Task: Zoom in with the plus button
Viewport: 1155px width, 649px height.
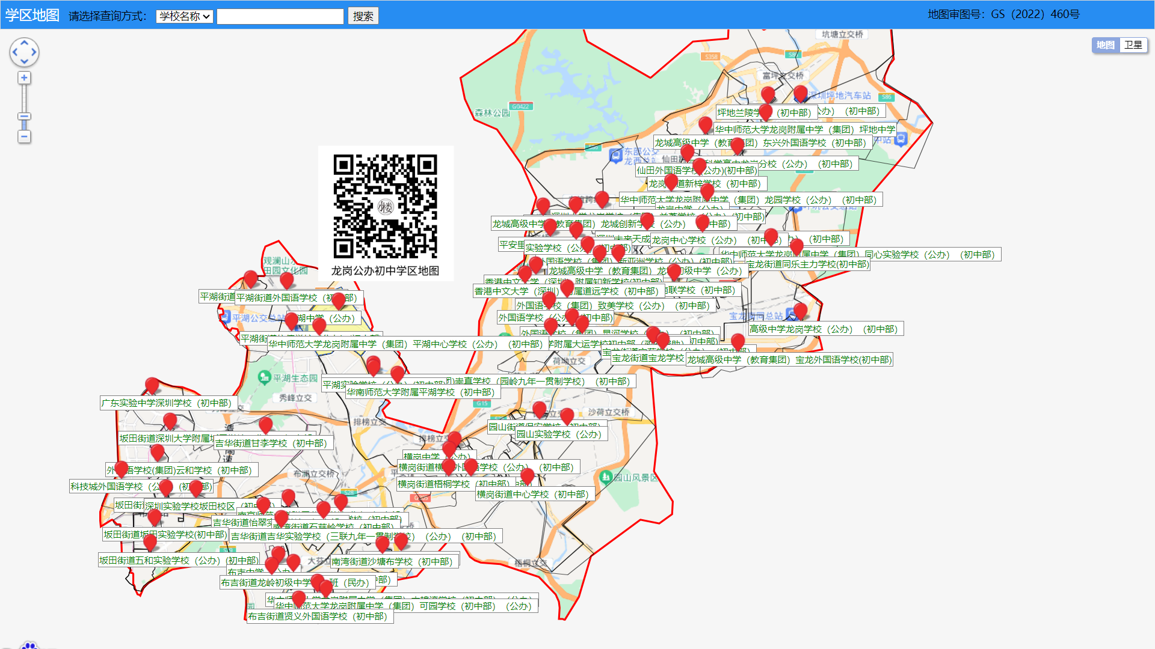Action: point(24,78)
